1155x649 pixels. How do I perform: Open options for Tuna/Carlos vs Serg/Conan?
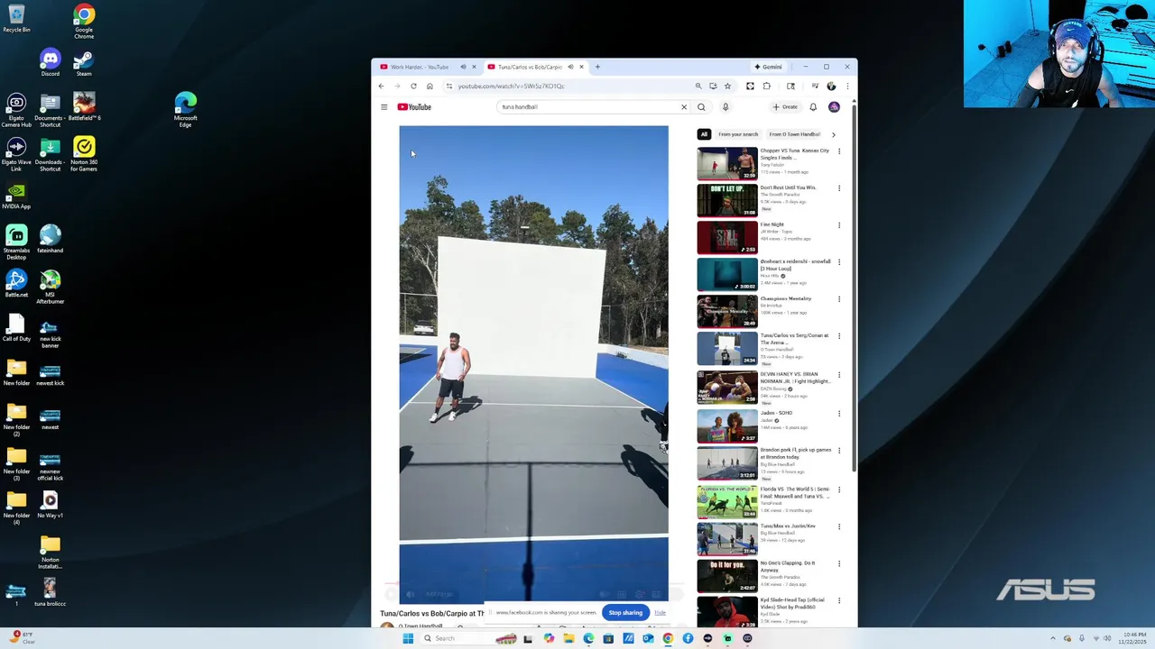[839, 336]
